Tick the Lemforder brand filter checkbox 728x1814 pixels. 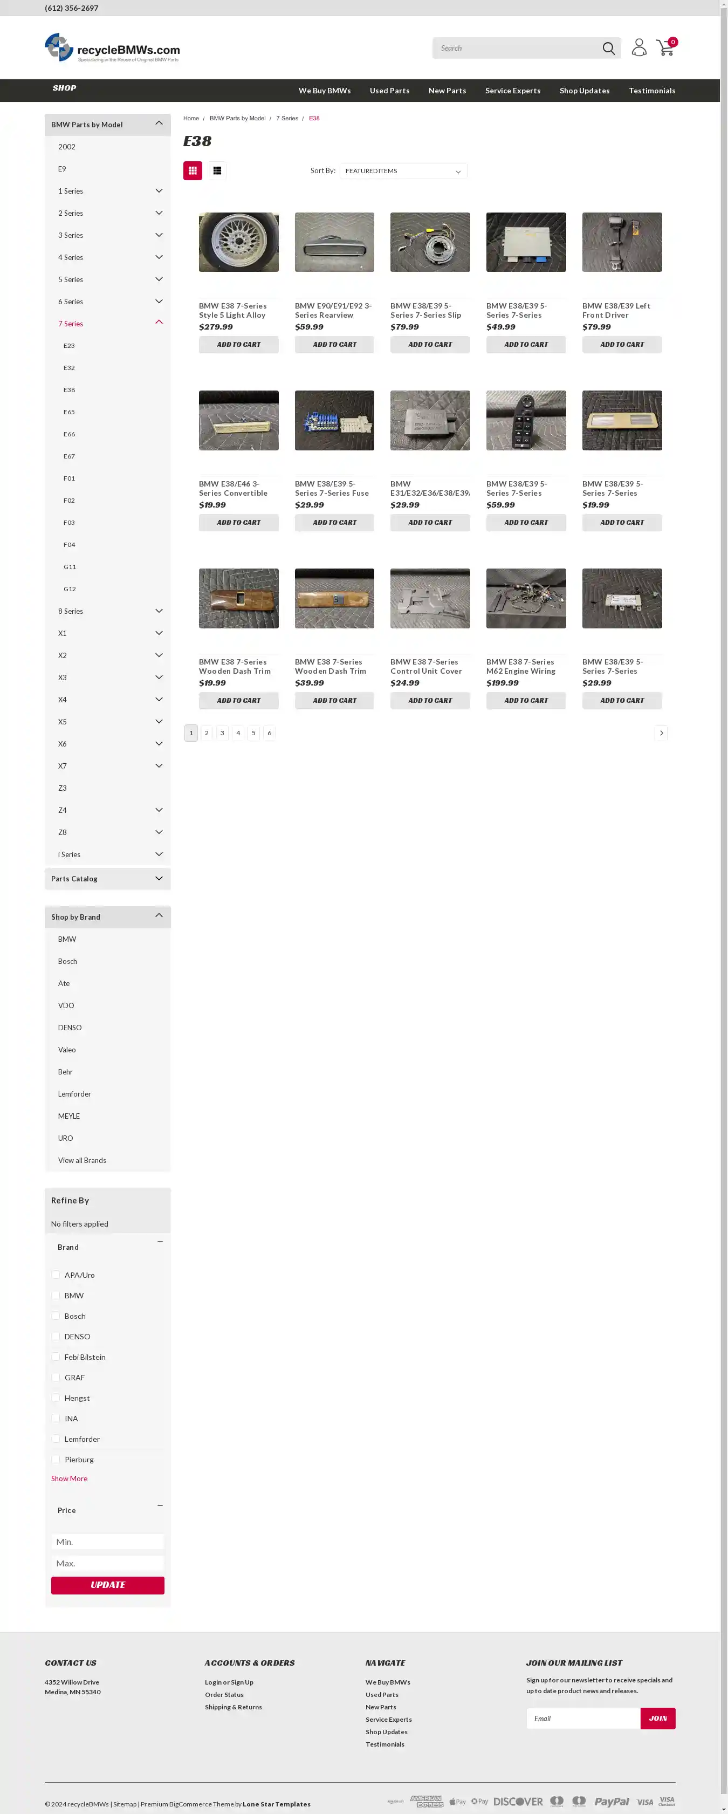(56, 1439)
